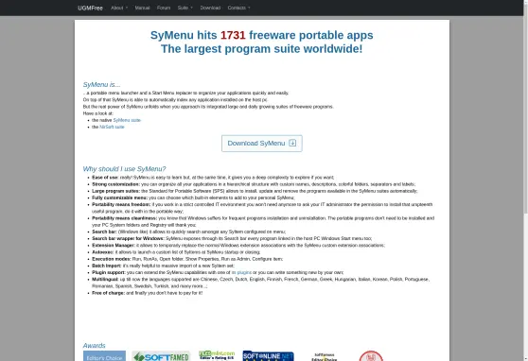528x361 pixels.
Task: Click the SoftOnline.net award badge
Action: (x=268, y=356)
